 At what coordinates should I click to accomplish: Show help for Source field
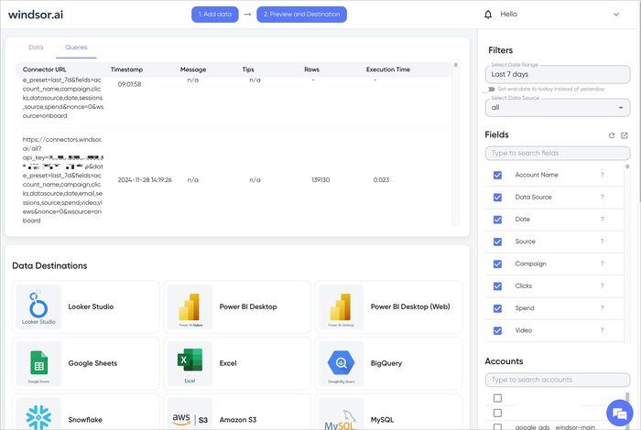[603, 242]
